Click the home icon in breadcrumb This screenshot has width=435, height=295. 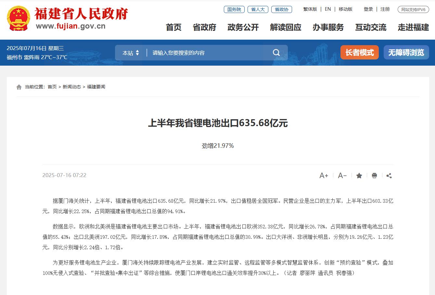point(19,87)
